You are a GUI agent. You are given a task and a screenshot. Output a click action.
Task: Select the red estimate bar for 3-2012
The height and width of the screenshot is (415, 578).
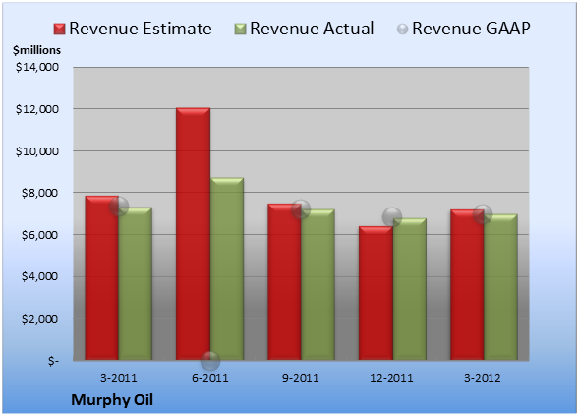point(467,285)
